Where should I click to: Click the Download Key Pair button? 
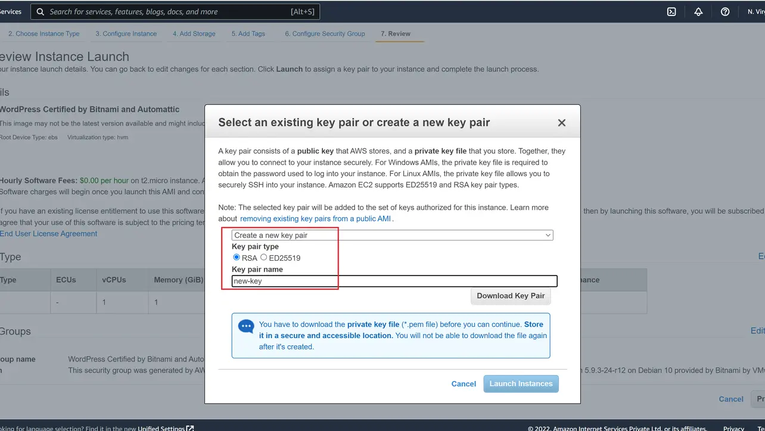pos(511,296)
